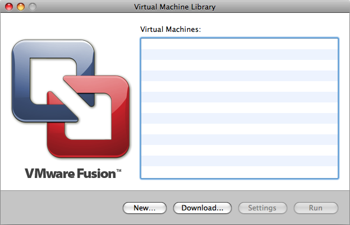The height and width of the screenshot is (225, 350).
Task: Click the 'VMware Fusion' wordmark text
Action: coord(73,174)
